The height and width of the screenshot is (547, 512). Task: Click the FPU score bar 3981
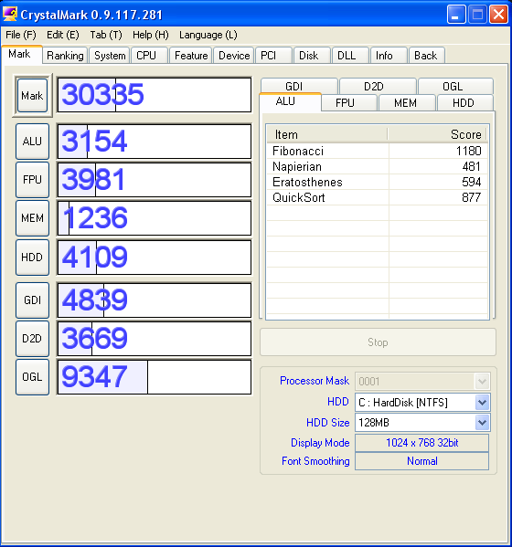point(154,180)
